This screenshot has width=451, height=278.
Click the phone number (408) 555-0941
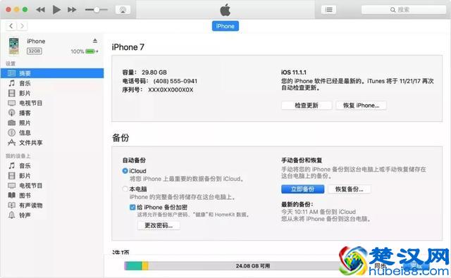(x=175, y=81)
